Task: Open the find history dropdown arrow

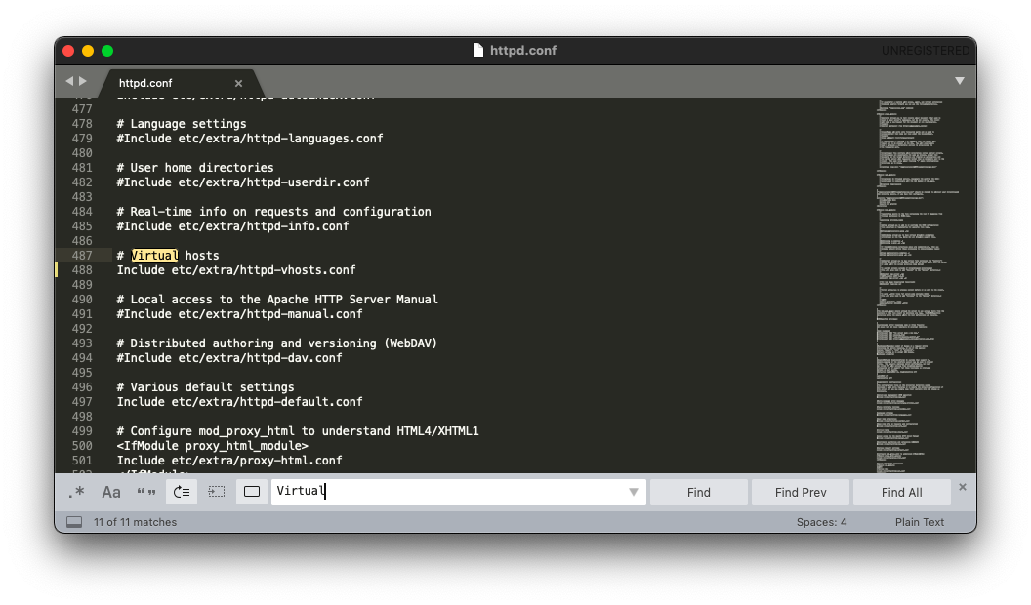Action: coord(634,492)
